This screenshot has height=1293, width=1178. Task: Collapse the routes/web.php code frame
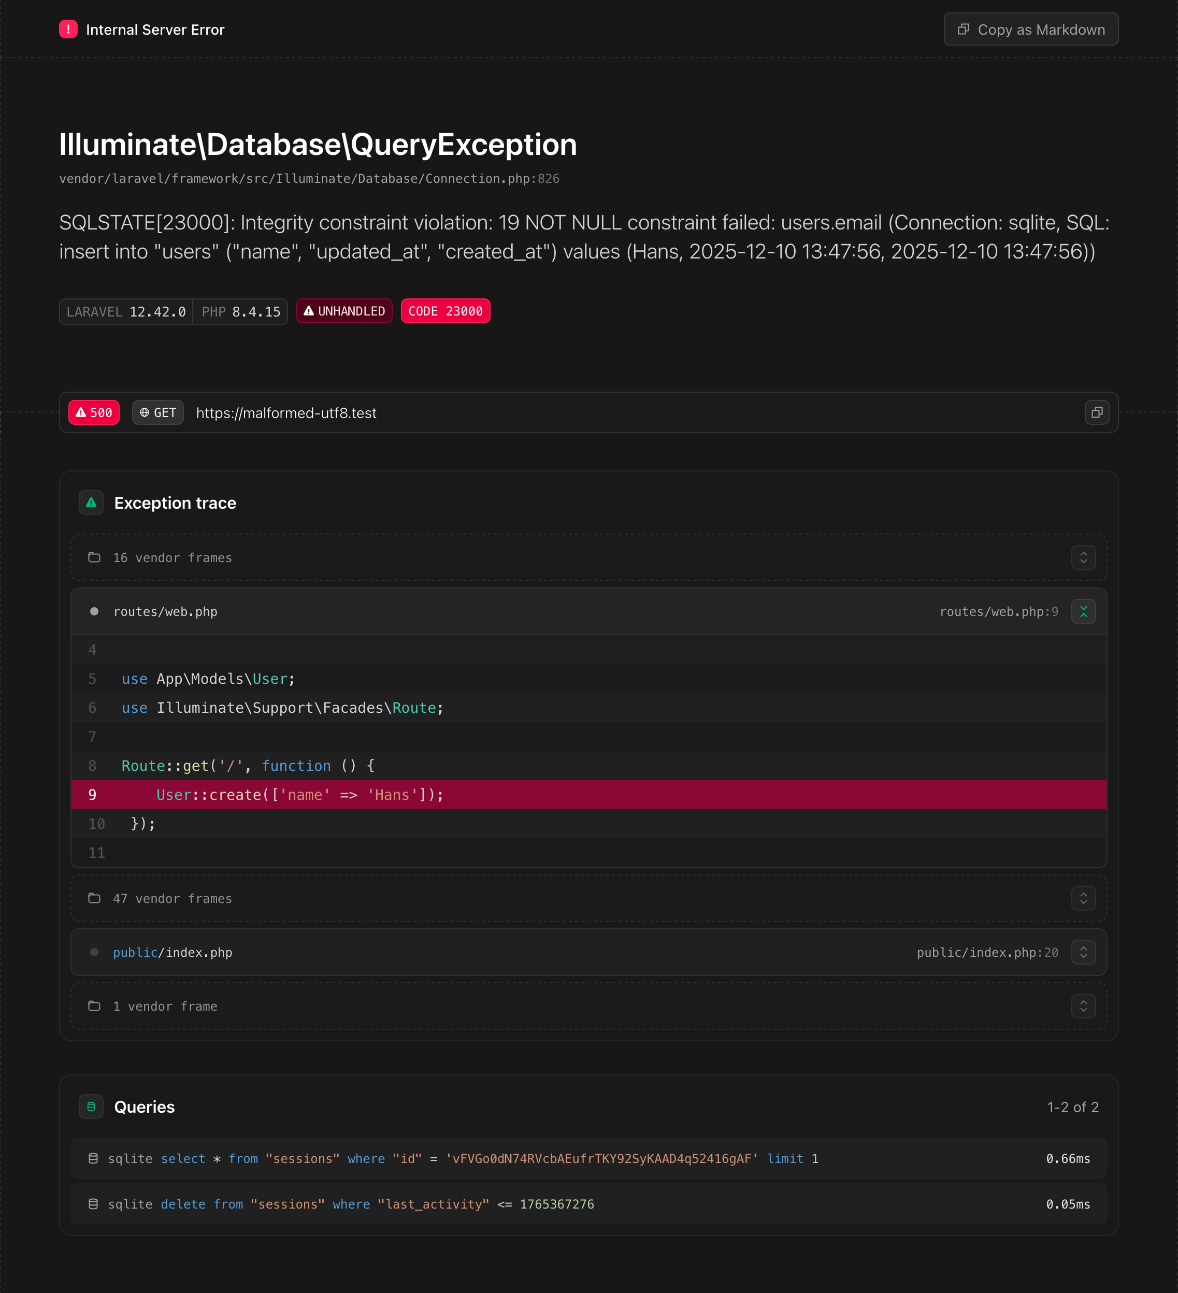tap(1083, 611)
